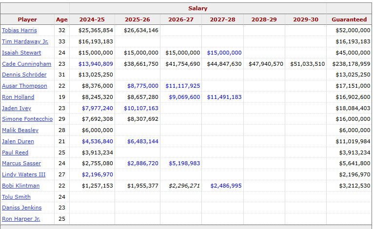Open Tobias Harris player page

[x=20, y=30]
